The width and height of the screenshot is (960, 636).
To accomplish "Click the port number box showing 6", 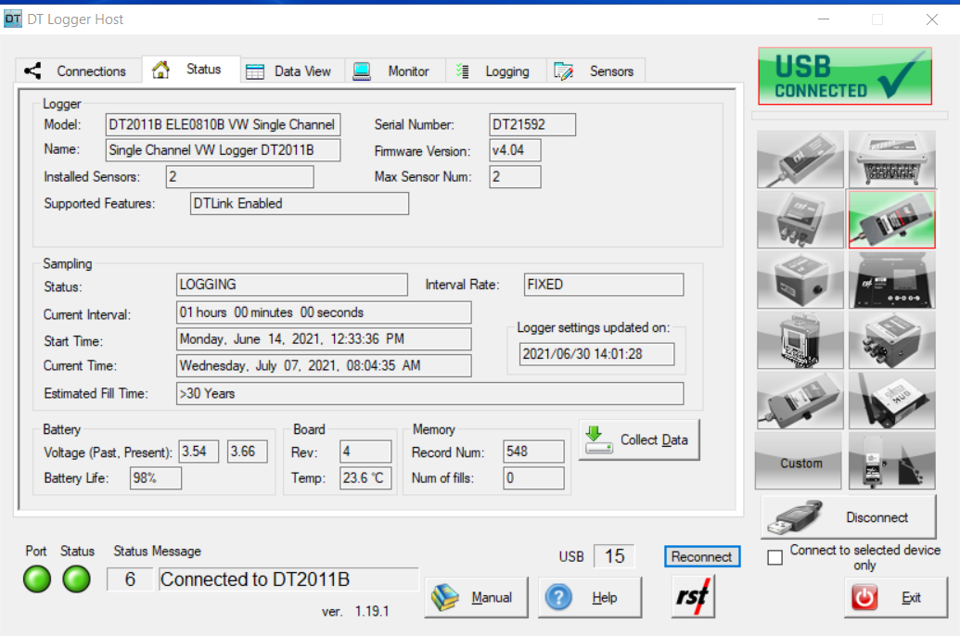I will tap(130, 579).
